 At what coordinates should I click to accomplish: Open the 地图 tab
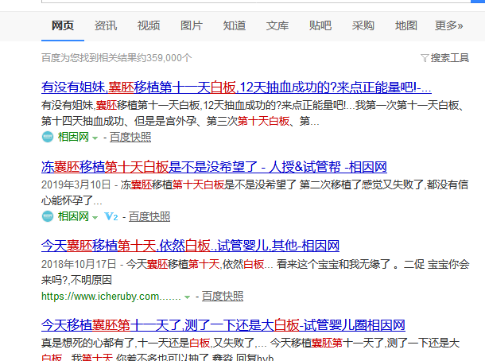[x=406, y=25]
